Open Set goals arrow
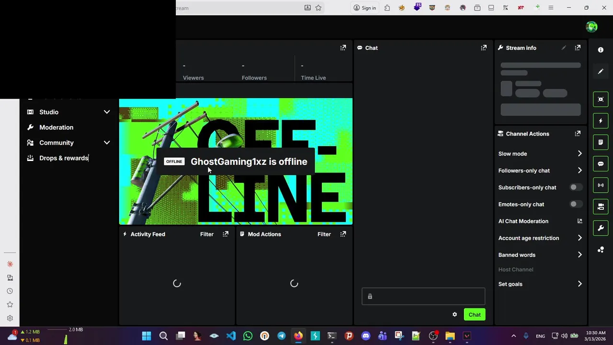 pyautogui.click(x=579, y=284)
